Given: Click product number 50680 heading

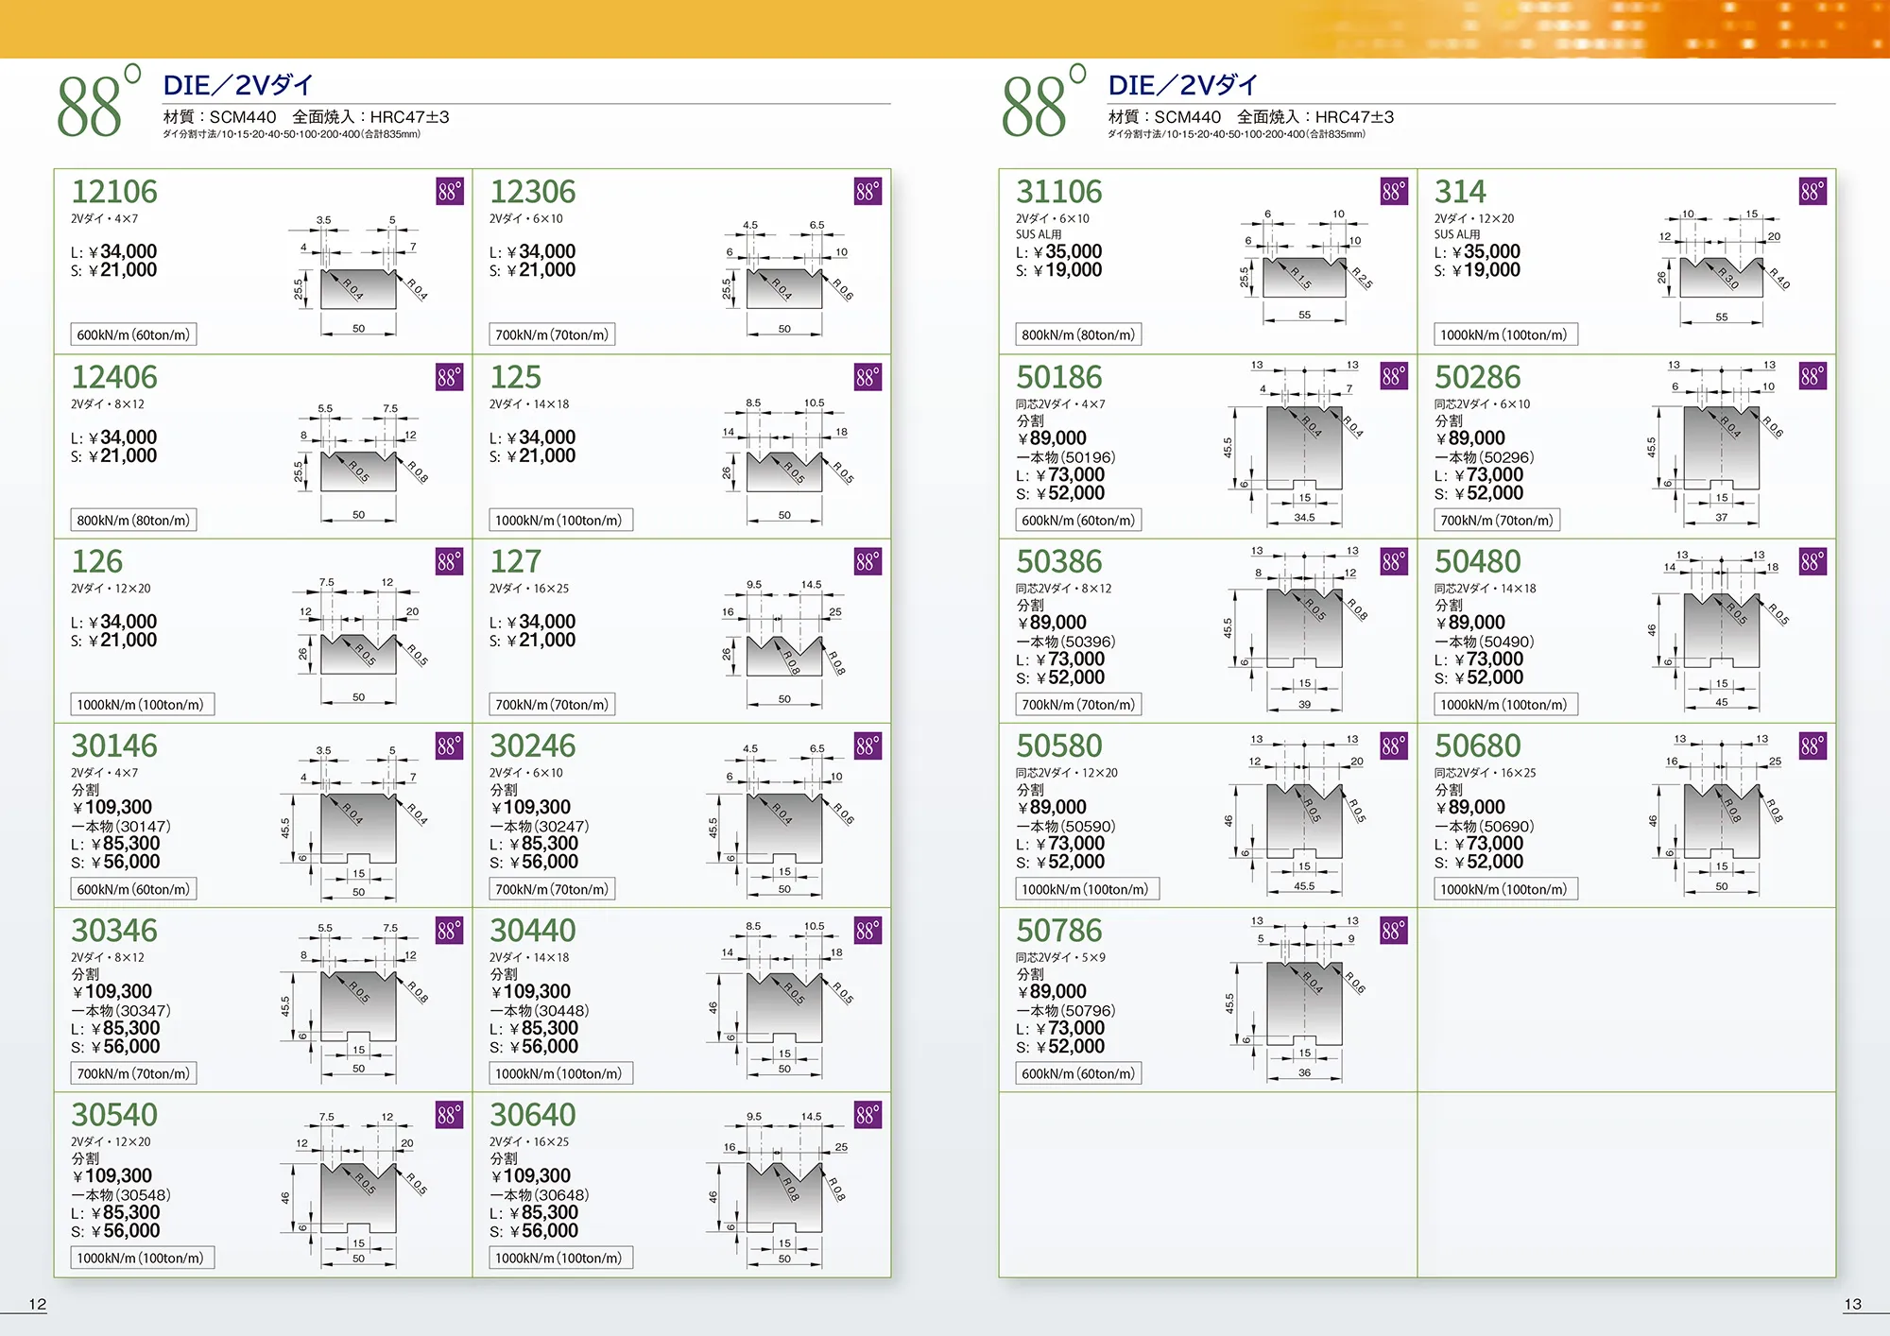Looking at the screenshot, I should (x=1477, y=746).
